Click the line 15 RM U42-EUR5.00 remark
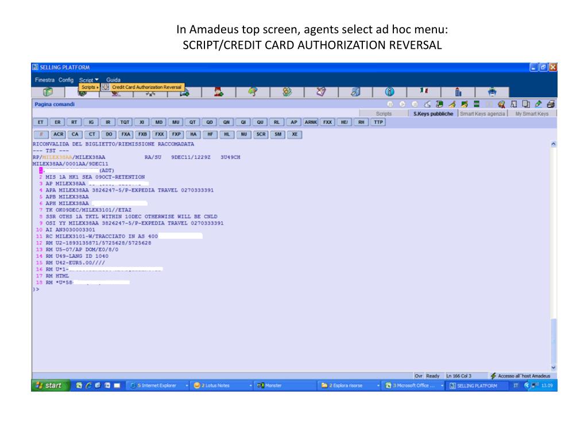This screenshot has height=441, width=588. [x=71, y=262]
